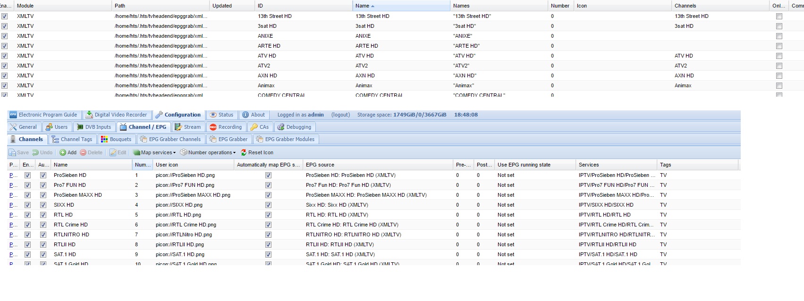Open the EPG Grabber sub-tab
This screenshot has width=804, height=301.
pos(229,139)
